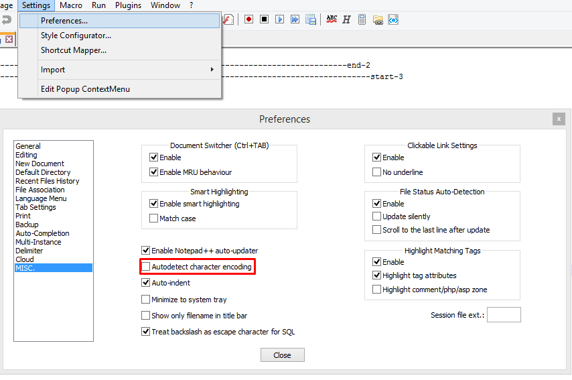
Task: Open the Macro menu
Action: (71, 5)
